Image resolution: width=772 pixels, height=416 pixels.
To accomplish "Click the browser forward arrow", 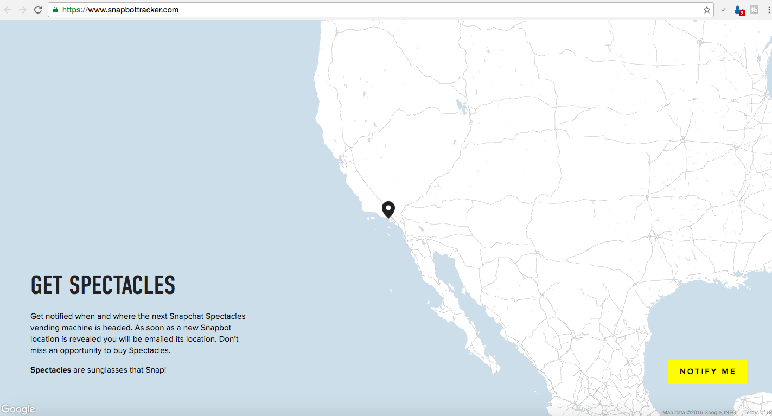I will (23, 10).
